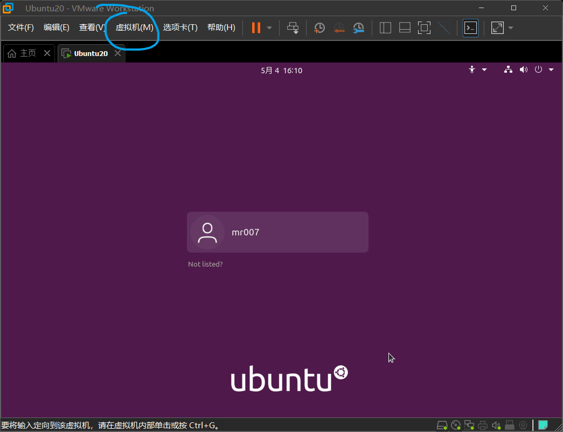The width and height of the screenshot is (563, 432).
Task: Take a snapshot of the virtual machine
Action: [x=319, y=27]
